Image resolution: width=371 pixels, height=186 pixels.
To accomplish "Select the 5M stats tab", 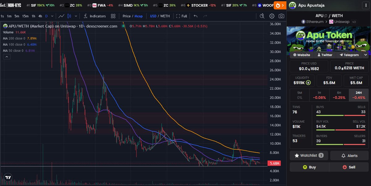I will point(300,95).
